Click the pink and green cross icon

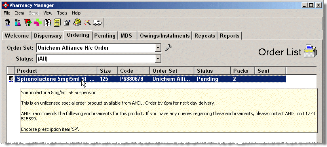[x=38, y=23]
